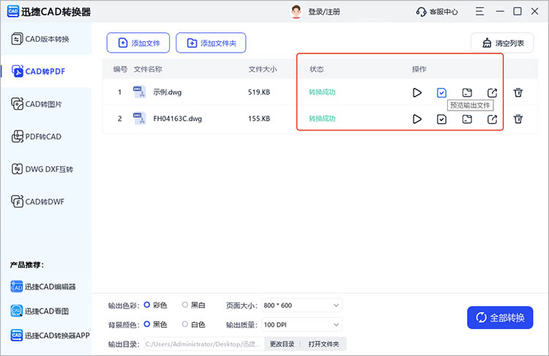Click the 155.KB file size cell
Screen dimensions: 549x356
tap(259, 119)
